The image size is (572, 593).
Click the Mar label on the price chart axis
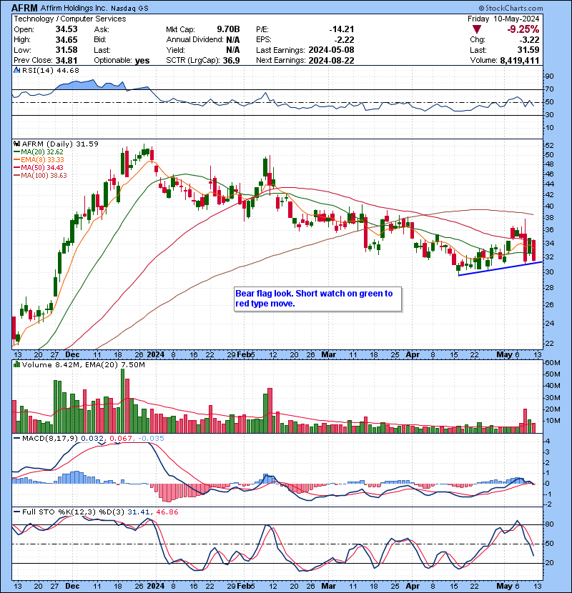click(329, 355)
